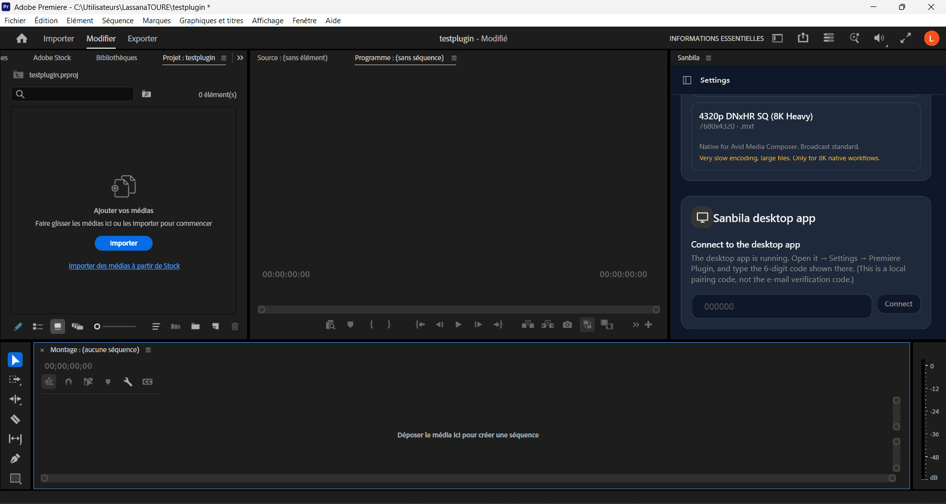Switch to the Adobe Stock tab
946x504 pixels.
point(52,58)
